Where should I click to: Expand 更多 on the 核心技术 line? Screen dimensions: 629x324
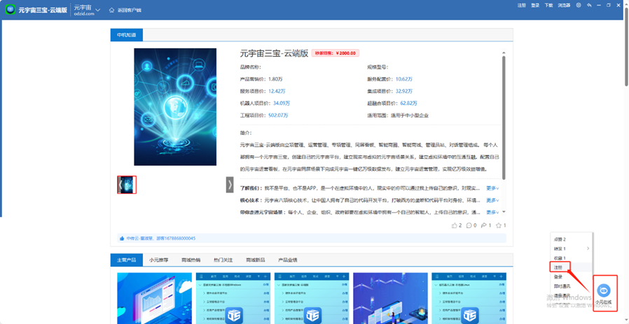[x=492, y=200]
